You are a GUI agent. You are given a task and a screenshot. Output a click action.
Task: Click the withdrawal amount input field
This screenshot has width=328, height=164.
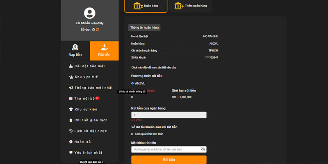169,115
